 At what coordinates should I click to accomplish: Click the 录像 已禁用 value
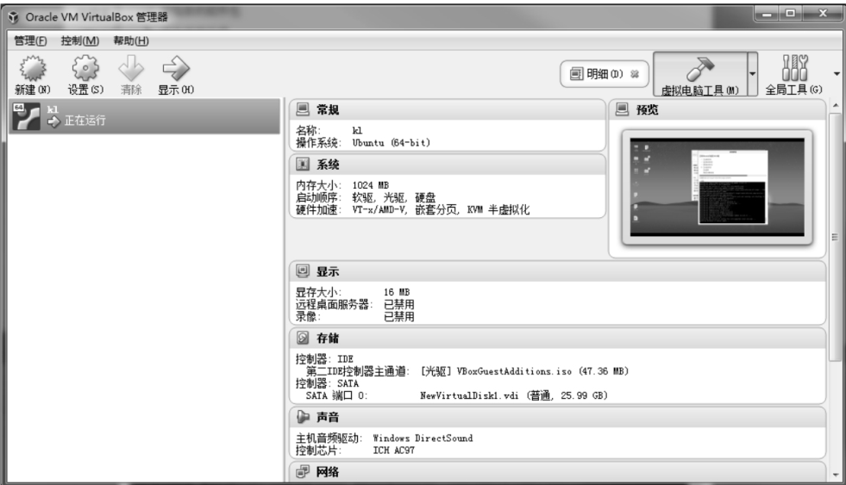tap(398, 317)
